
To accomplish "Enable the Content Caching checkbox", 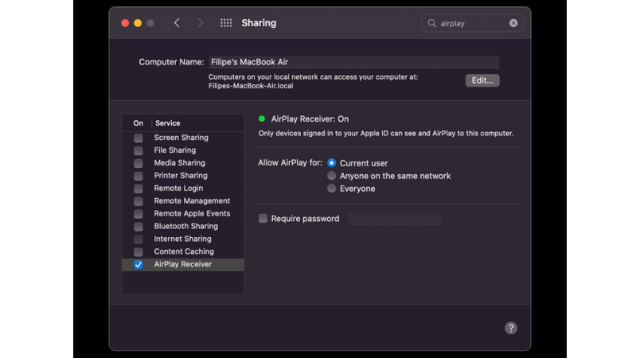I will (x=139, y=251).
